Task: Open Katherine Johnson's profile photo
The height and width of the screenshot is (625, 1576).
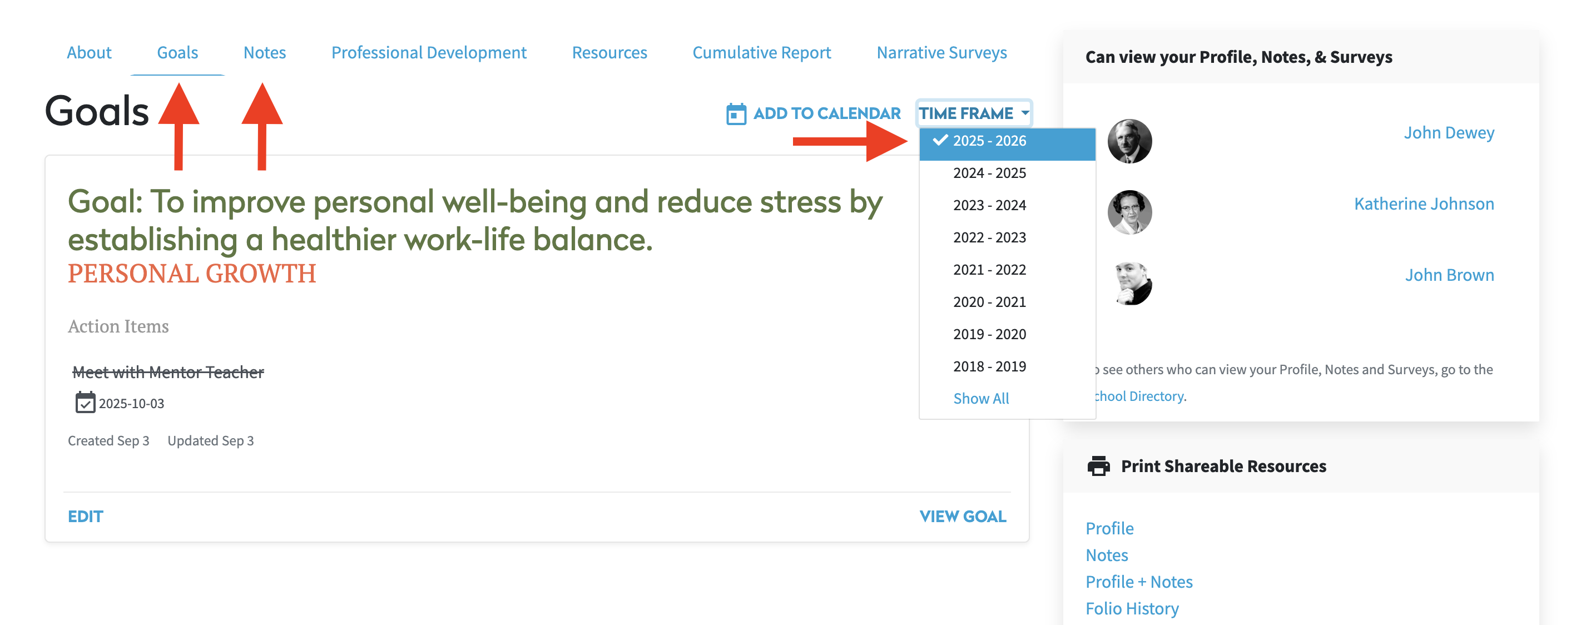Action: [1129, 212]
